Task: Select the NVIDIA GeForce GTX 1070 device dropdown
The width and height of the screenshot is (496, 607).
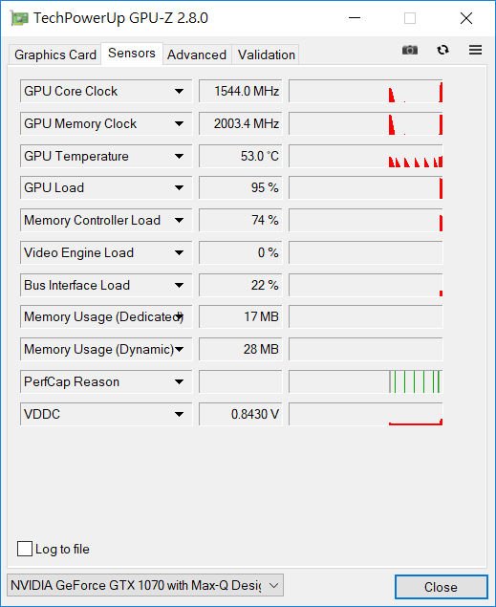Action: tap(145, 585)
